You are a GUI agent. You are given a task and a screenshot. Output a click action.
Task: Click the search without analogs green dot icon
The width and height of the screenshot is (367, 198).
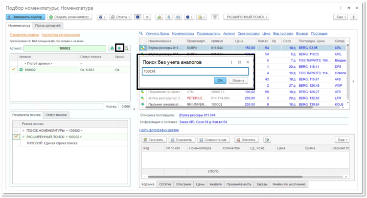click(119, 48)
